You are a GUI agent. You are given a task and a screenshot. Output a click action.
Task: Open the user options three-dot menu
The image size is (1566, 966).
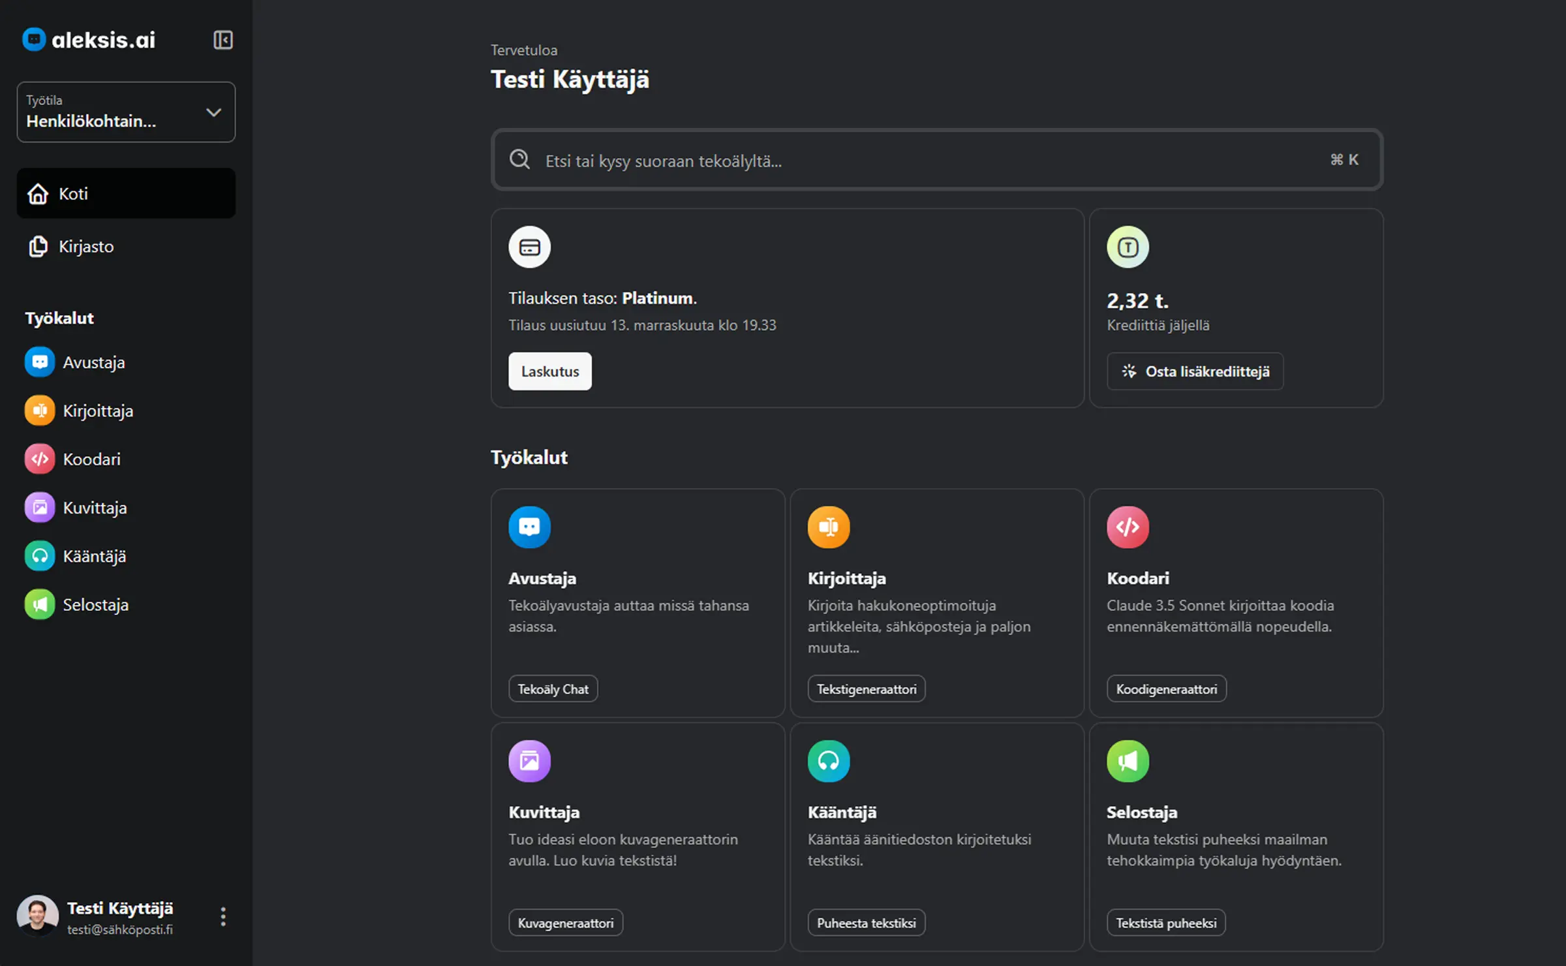pos(222,916)
